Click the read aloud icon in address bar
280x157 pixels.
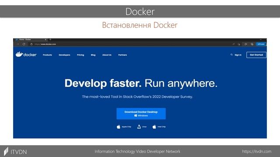click(x=233, y=44)
